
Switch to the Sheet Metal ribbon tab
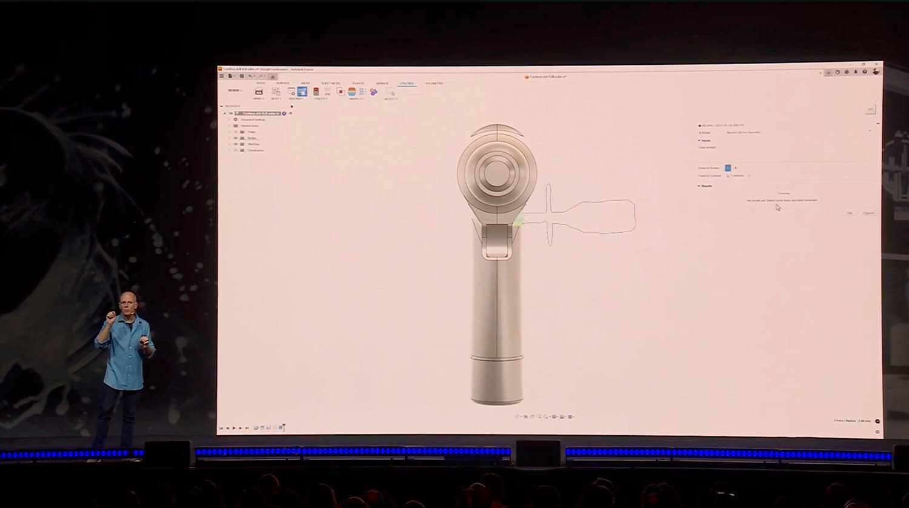330,84
